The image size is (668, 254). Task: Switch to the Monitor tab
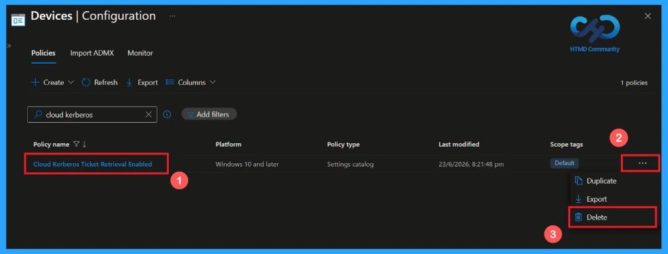click(x=140, y=53)
